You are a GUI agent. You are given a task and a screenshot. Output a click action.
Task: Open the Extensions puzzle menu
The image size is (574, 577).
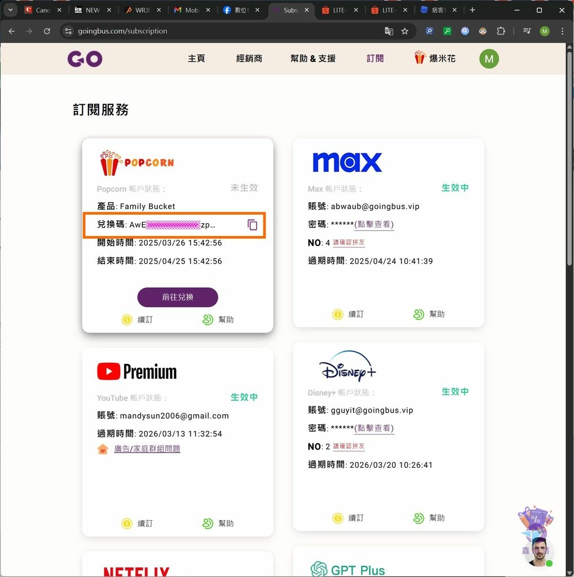pyautogui.click(x=501, y=32)
